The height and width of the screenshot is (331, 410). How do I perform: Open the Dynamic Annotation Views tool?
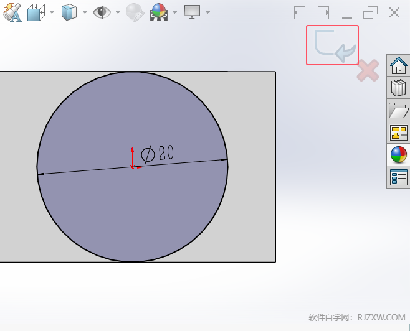(x=12, y=12)
